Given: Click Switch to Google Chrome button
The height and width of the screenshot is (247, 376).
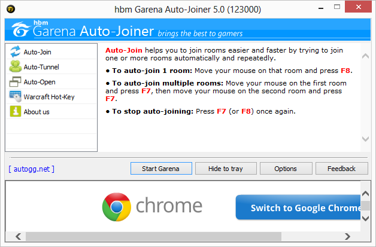Looking at the screenshot, I should pos(298,208).
